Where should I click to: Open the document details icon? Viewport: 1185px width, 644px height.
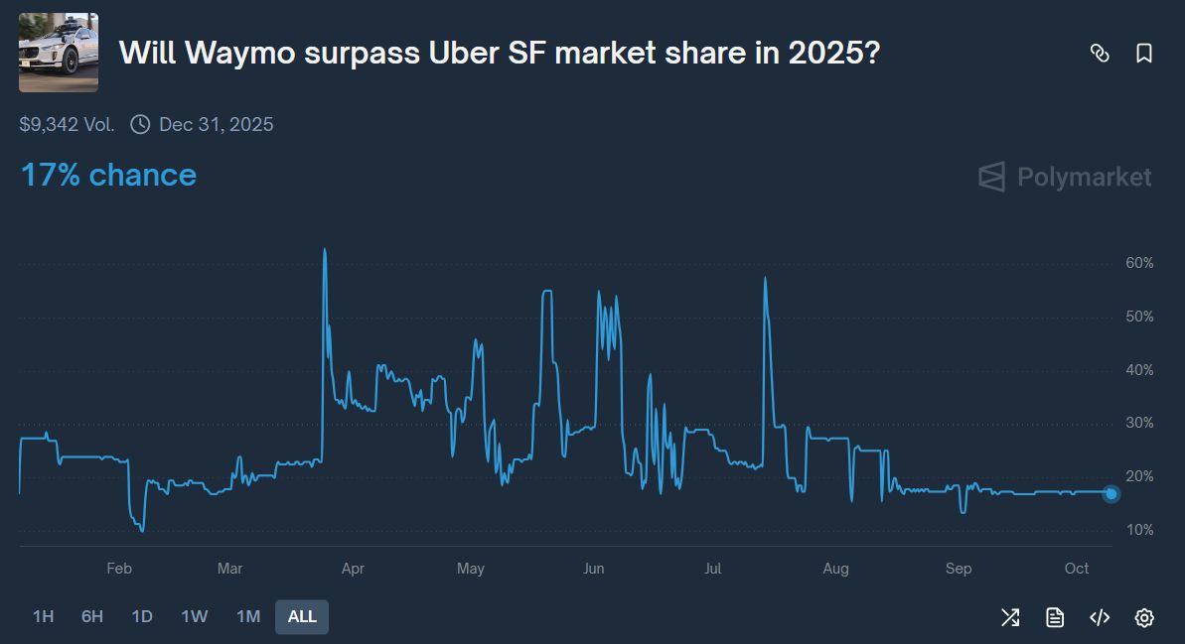click(1055, 617)
